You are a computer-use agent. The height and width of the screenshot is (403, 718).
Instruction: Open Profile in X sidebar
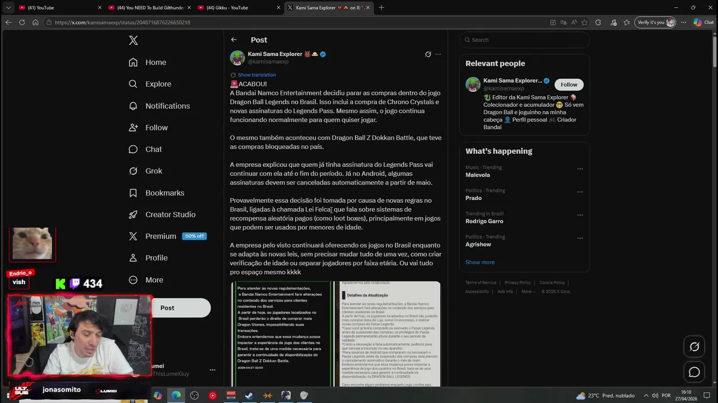point(148,258)
